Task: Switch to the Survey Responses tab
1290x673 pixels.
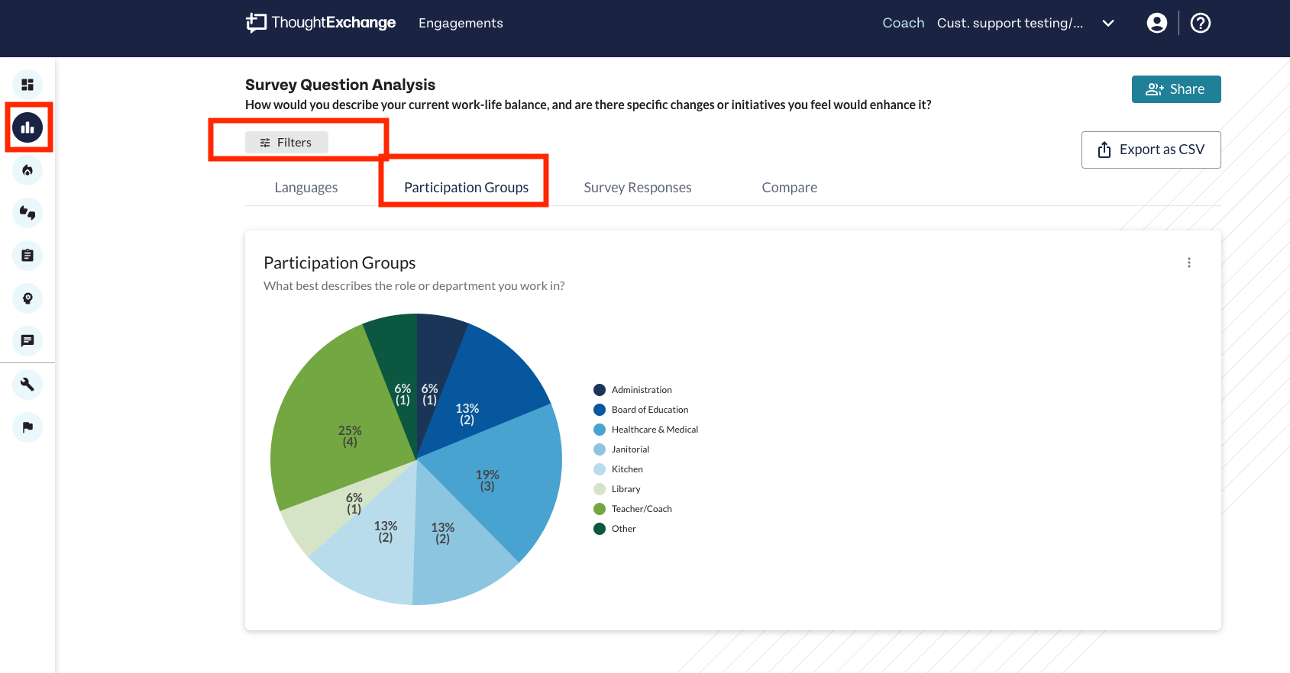Action: [638, 188]
